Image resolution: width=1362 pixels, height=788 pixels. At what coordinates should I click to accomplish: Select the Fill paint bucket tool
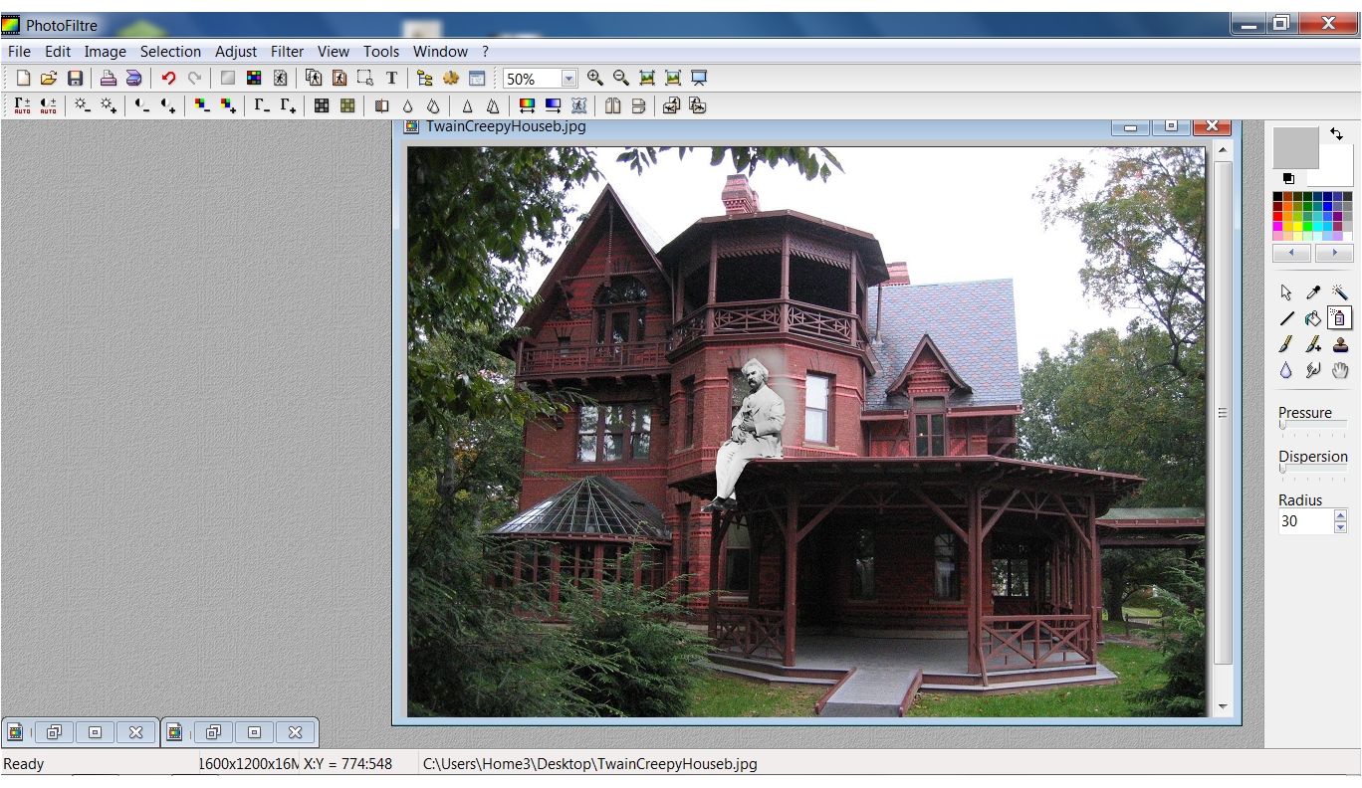tap(1313, 318)
